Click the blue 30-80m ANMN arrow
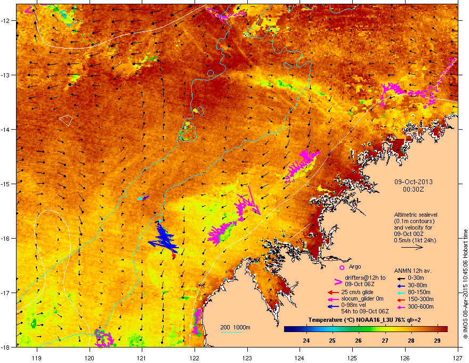 click(x=401, y=286)
